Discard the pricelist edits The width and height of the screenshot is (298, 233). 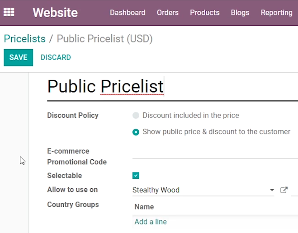[x=56, y=57]
